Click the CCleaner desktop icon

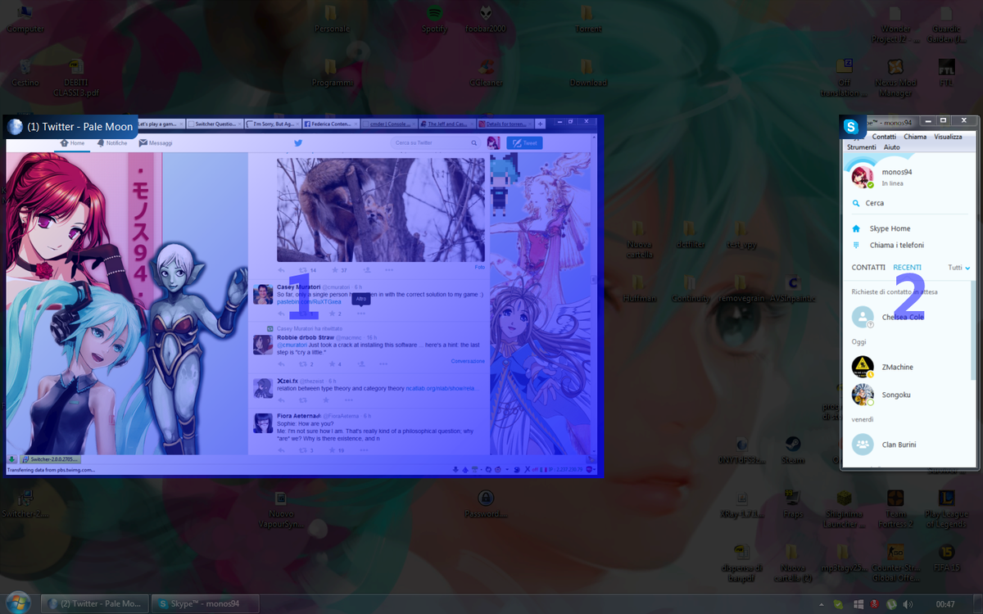(x=487, y=74)
